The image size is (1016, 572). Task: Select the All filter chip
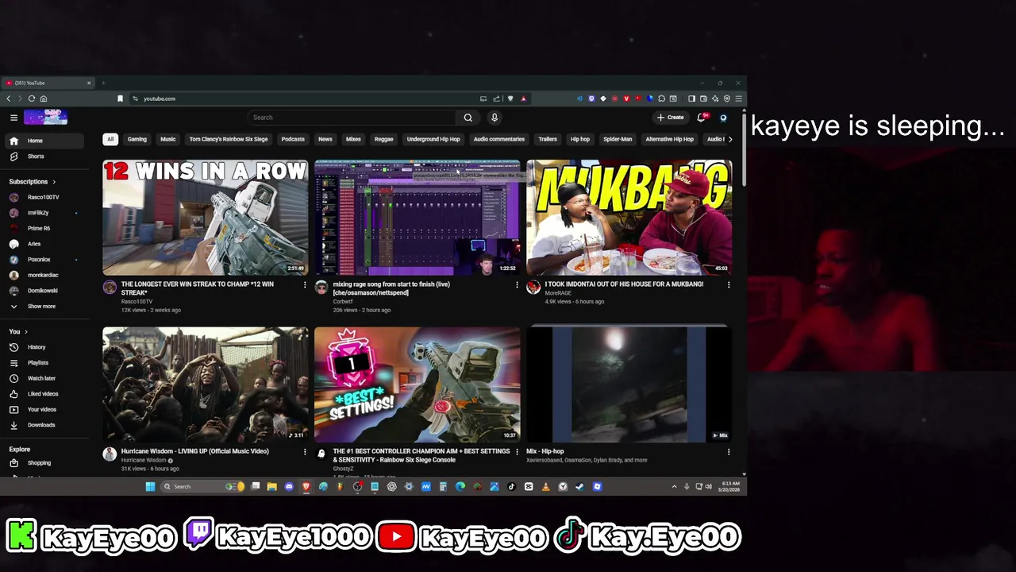point(110,139)
